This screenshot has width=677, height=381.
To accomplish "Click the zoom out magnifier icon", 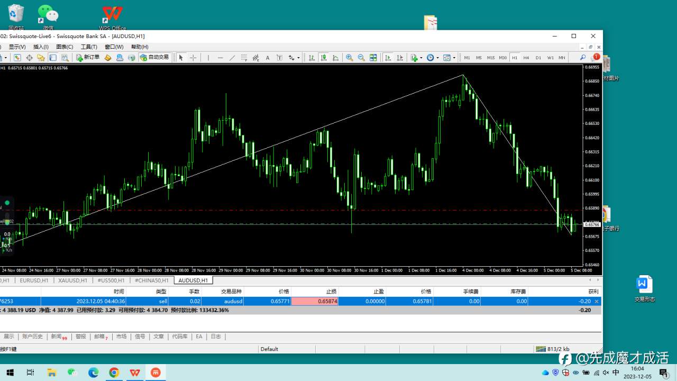I will [x=361, y=58].
